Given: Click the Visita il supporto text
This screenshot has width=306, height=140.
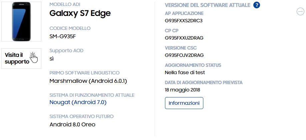Looking at the screenshot, I should coord(16,59).
